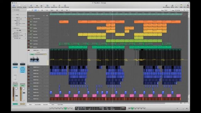
Task: Toggle Flex view in the toolbar
Action: coord(41,6)
